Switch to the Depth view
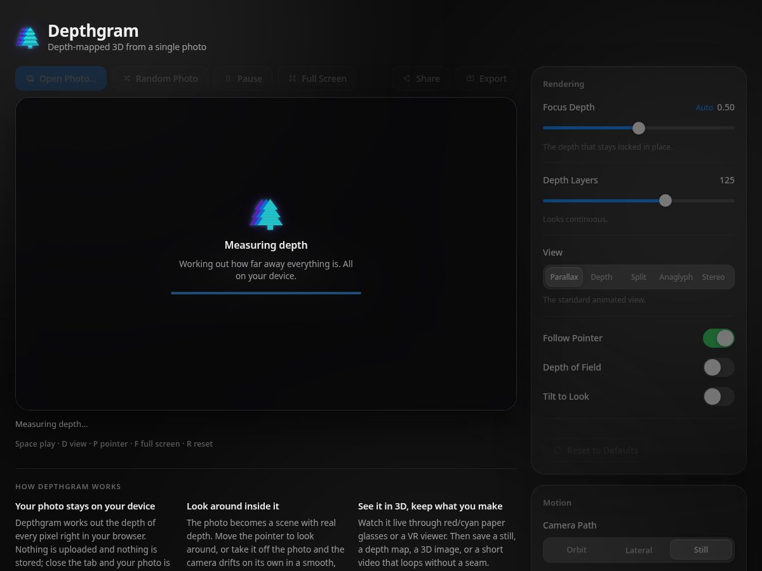The width and height of the screenshot is (762, 571). coord(601,277)
